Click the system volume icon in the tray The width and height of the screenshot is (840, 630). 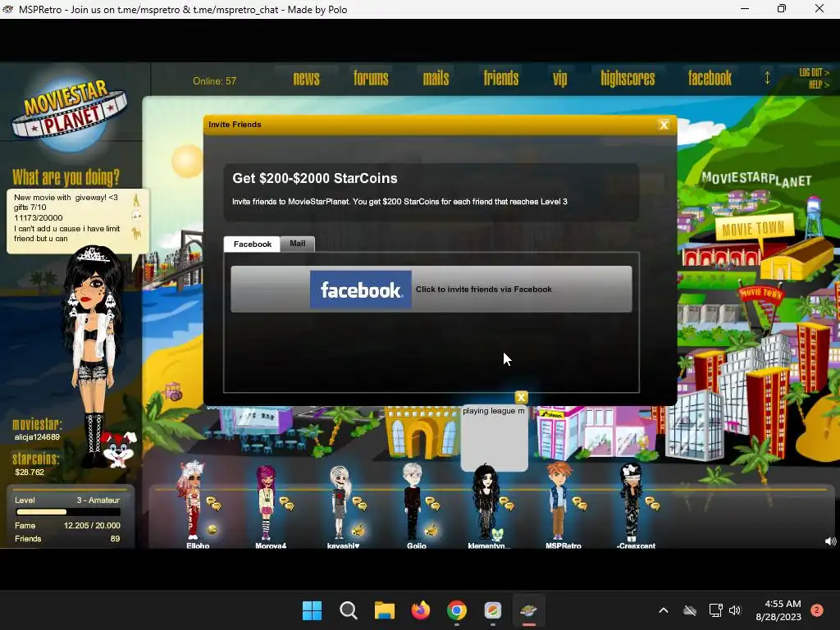tap(735, 610)
